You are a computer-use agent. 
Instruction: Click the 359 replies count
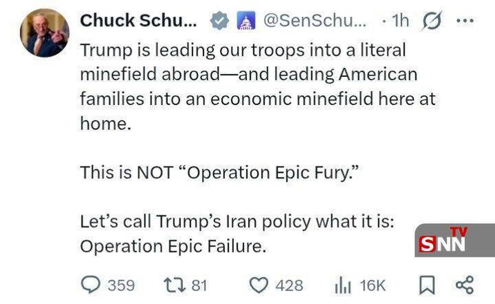tap(121, 285)
